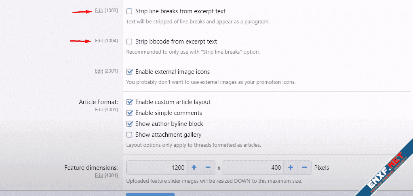Disable external image icons checkbox
This screenshot has width=413, height=196.
(x=129, y=72)
